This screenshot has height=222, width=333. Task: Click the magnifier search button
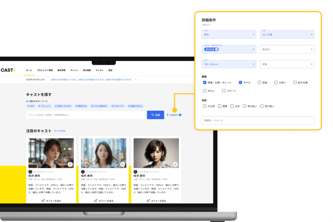click(x=155, y=115)
